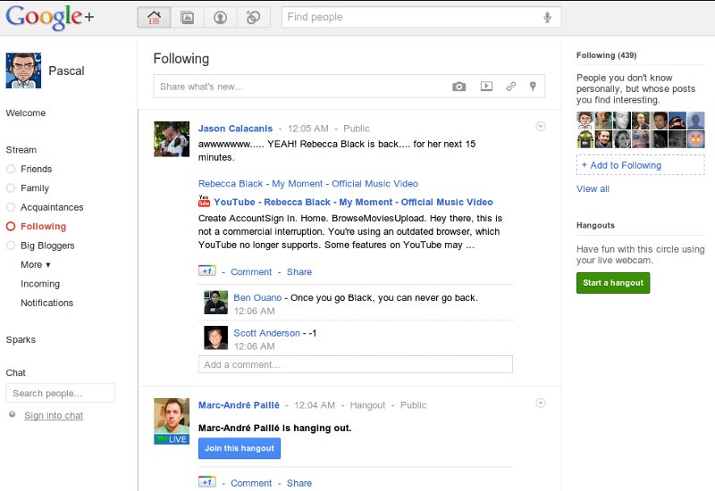Open options arrow on Jason Calacanis post
This screenshot has width=715, height=491.
541,126
